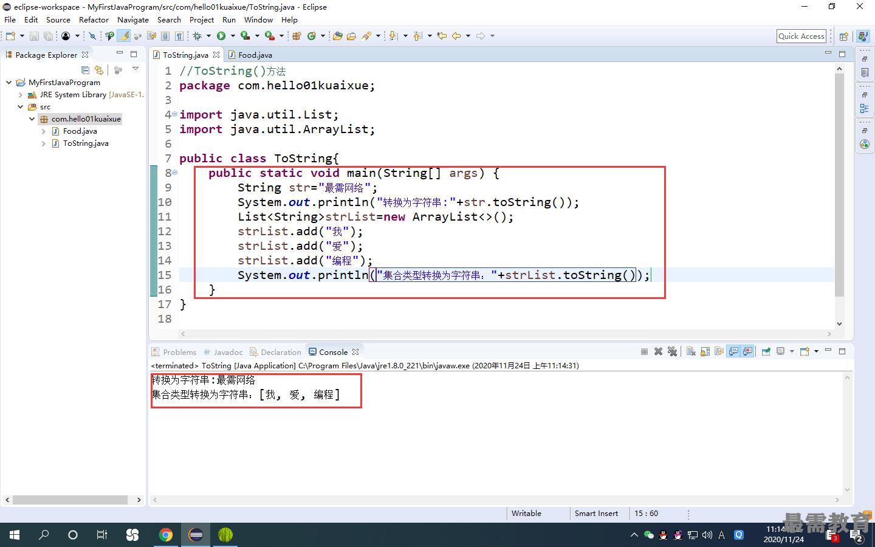This screenshot has width=875, height=547.
Task: Click the Save toolbar icon
Action: tap(34, 36)
